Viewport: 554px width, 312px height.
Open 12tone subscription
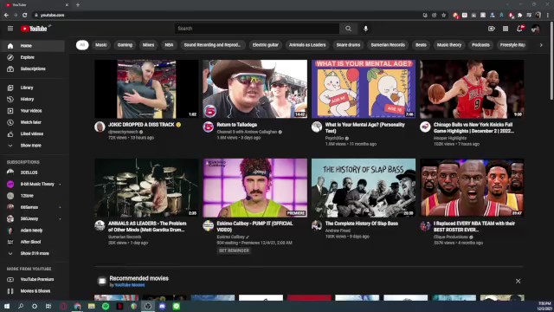(x=33, y=196)
